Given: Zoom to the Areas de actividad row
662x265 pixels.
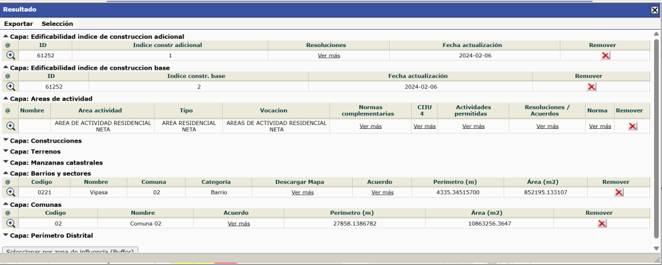Looking at the screenshot, I should 10,126.
